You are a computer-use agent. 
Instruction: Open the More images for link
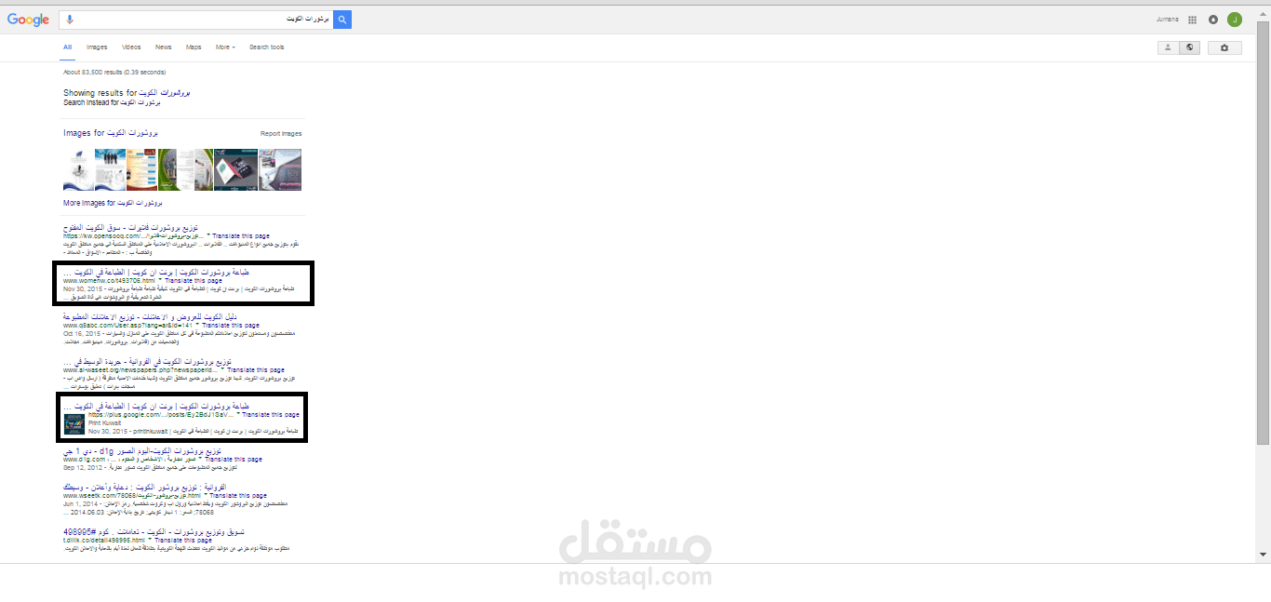113,202
